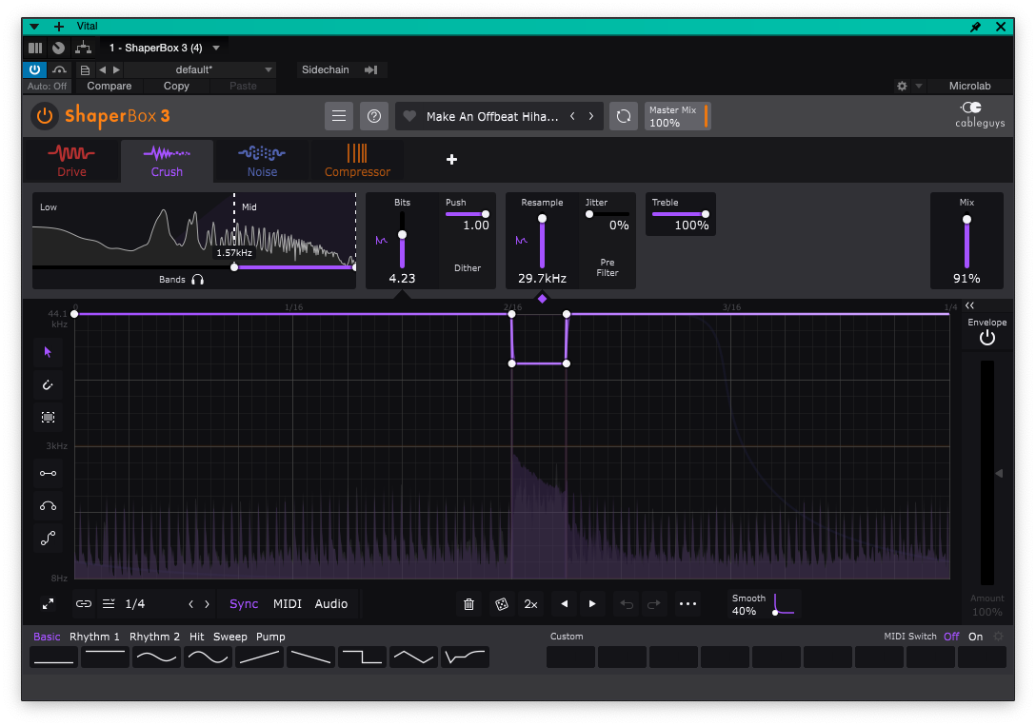Screen dimensions: 1036x726
Task: Click the reload preset circular arrows button
Action: tap(623, 116)
